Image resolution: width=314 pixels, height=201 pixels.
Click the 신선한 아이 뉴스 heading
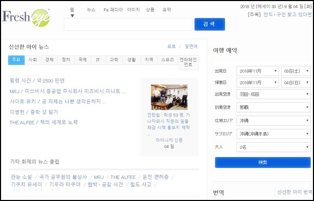[x=29, y=47]
